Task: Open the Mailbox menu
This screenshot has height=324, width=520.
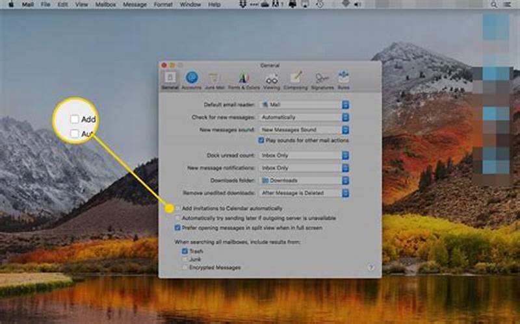Action: point(105,5)
